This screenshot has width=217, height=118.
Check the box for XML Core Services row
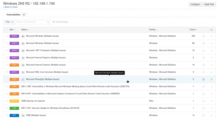point(7,72)
